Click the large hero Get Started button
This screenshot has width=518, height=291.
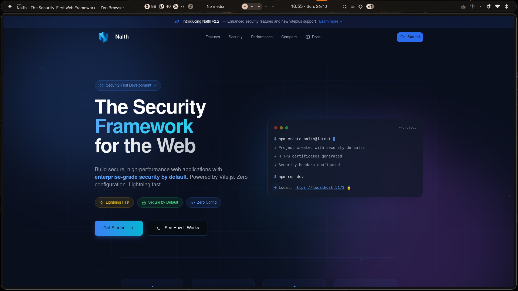[x=119, y=228]
